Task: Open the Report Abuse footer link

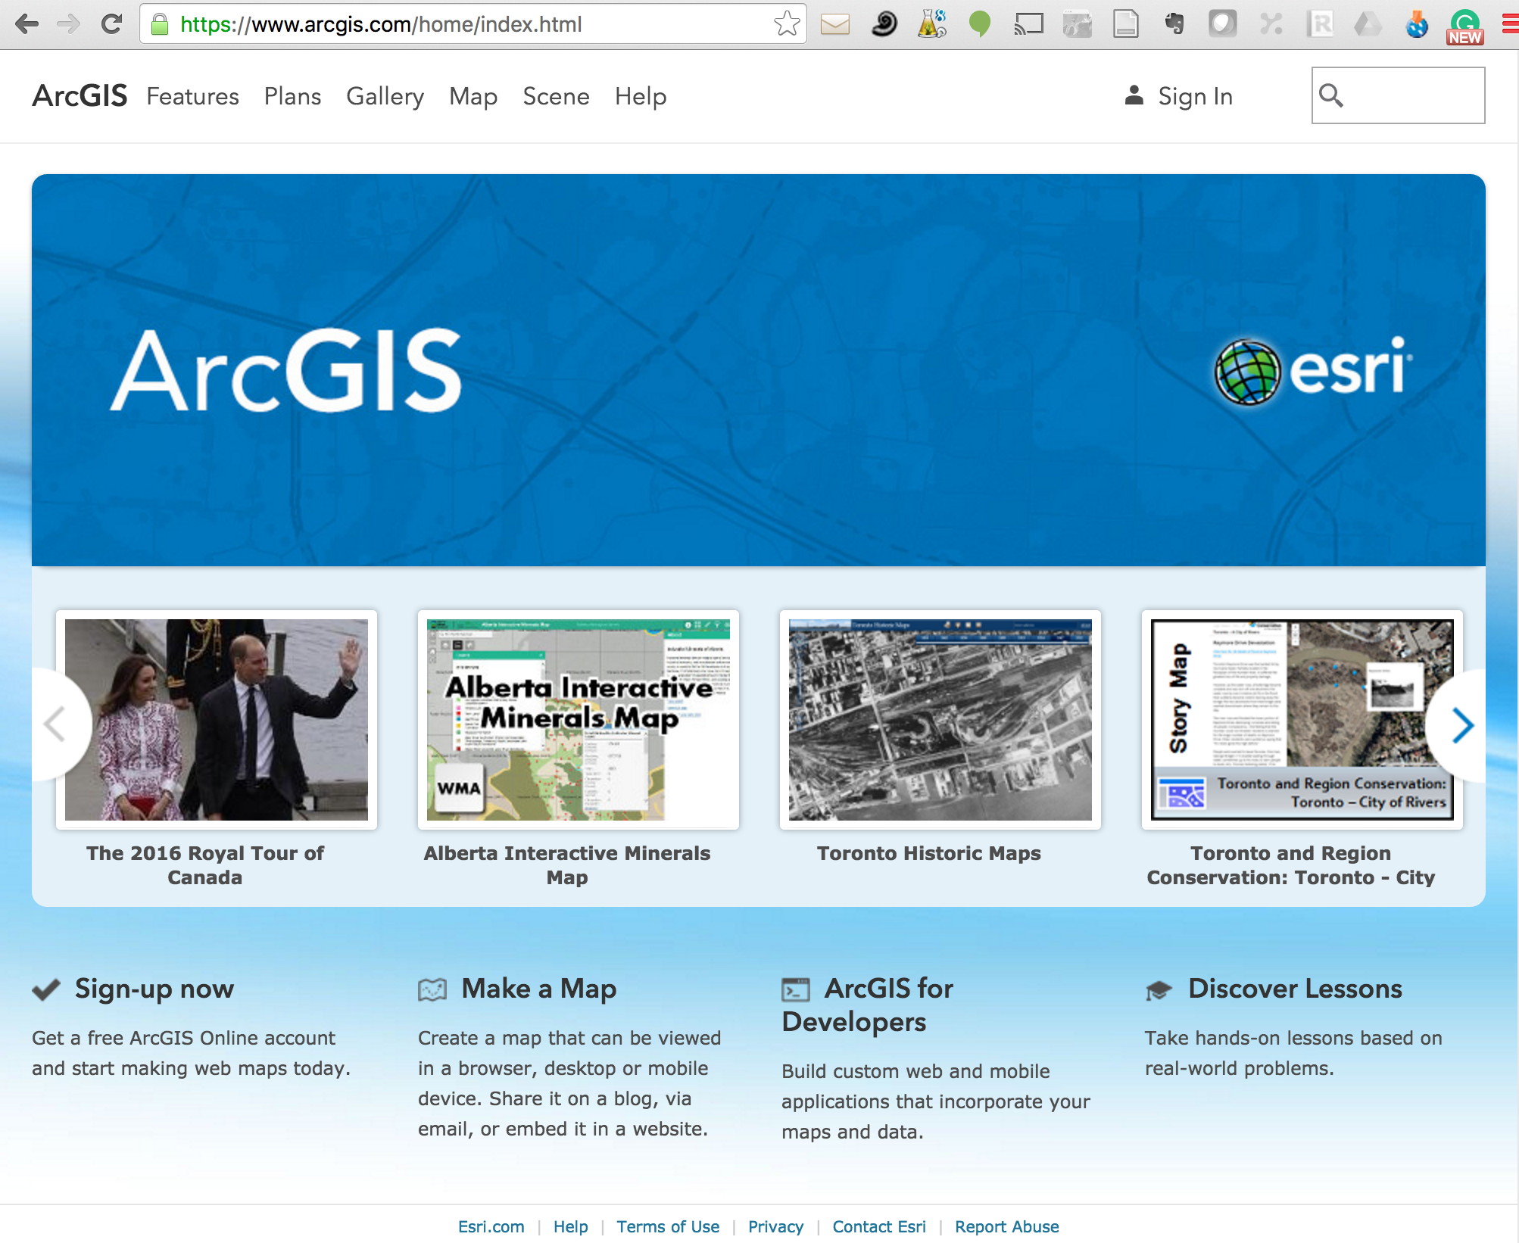Action: (x=1006, y=1226)
